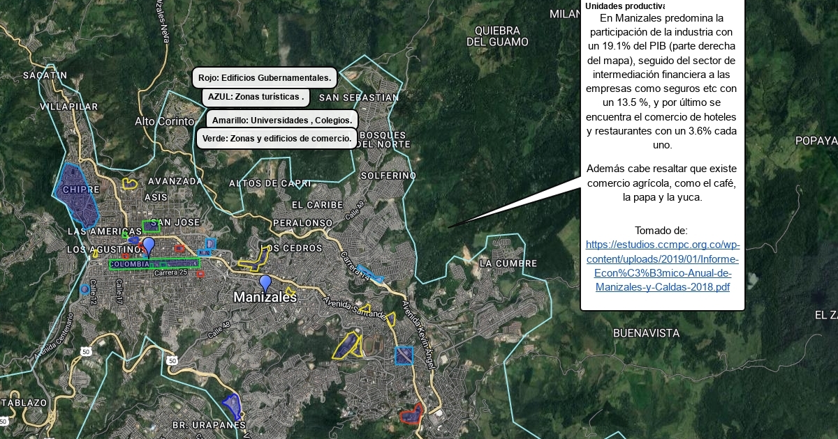Screen dimensions: 838x439
Task: Click the LA CUMBRE neighborhood label
Action: [x=508, y=263]
